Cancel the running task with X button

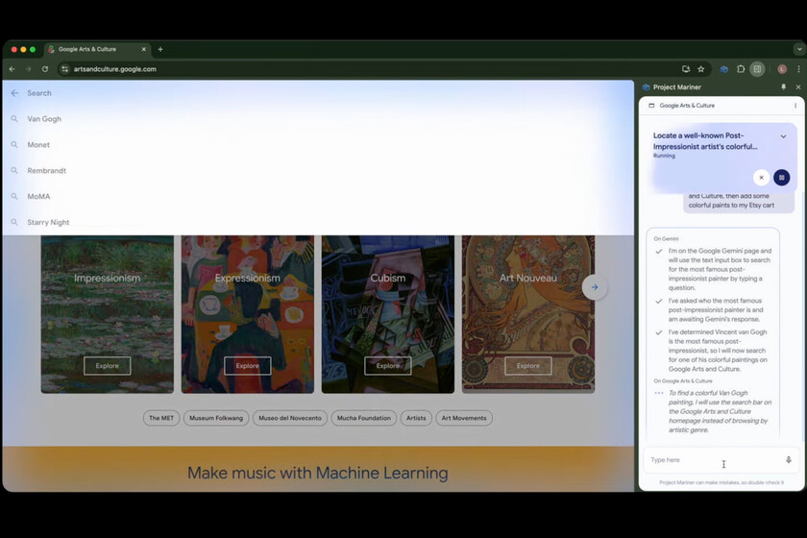point(761,178)
